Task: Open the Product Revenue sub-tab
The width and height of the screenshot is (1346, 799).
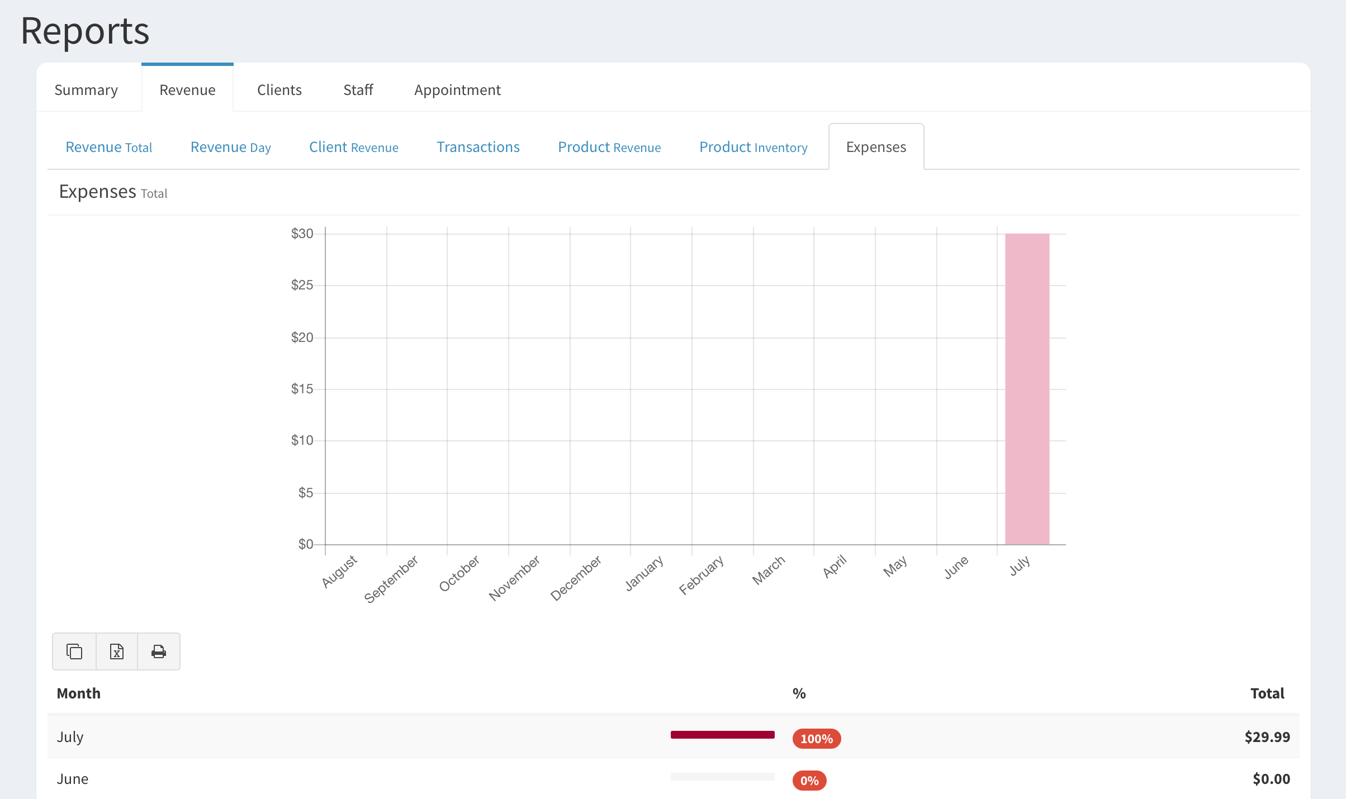Action: click(x=609, y=147)
